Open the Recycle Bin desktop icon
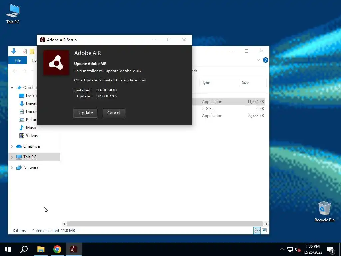Image resolution: width=341 pixels, height=256 pixels. [x=324, y=212]
